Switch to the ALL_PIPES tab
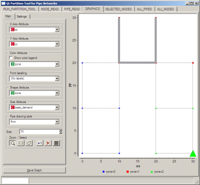Image resolution: width=200 pixels, height=185 pixels. pos(144,9)
